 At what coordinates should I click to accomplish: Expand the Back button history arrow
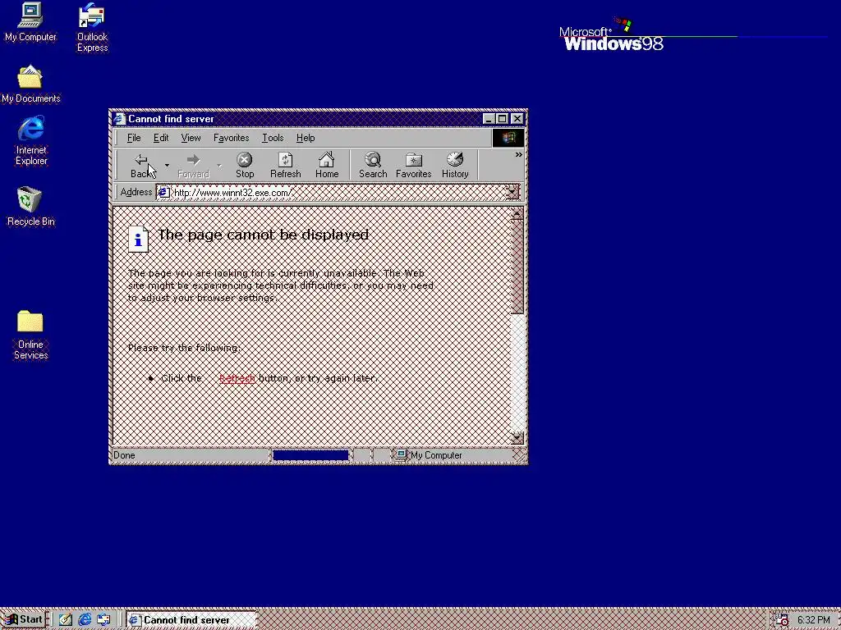(167, 166)
